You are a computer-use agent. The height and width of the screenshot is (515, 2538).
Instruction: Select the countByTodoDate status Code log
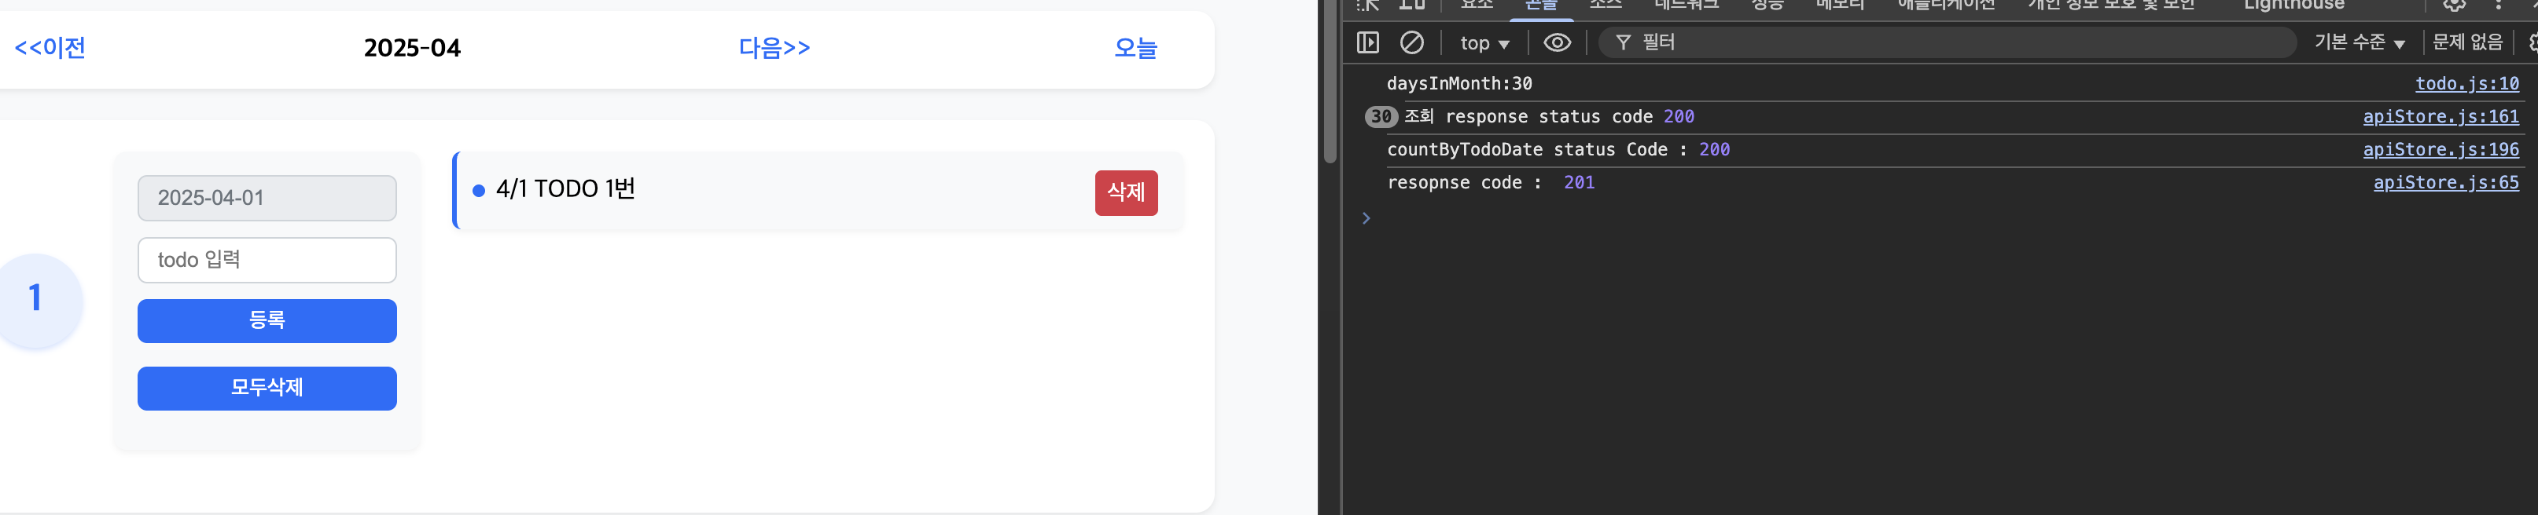1558,150
